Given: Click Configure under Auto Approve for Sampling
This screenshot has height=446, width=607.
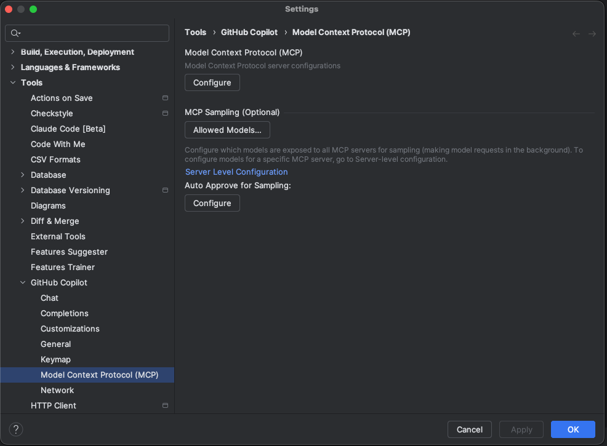Looking at the screenshot, I should tap(212, 203).
